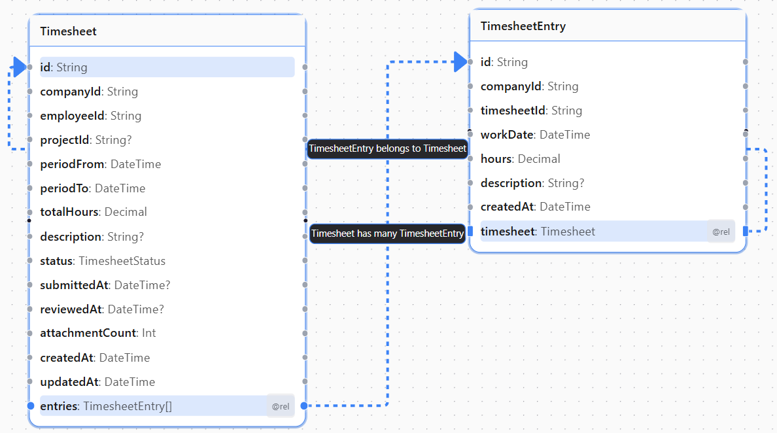Image resolution: width=777 pixels, height=433 pixels.
Task: Select createdAt field in Timesheet table
Action: pos(167,357)
